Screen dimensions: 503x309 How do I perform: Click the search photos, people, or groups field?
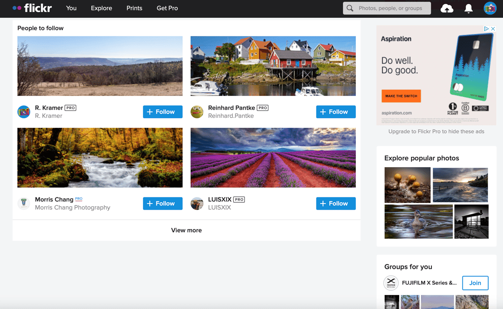(391, 8)
